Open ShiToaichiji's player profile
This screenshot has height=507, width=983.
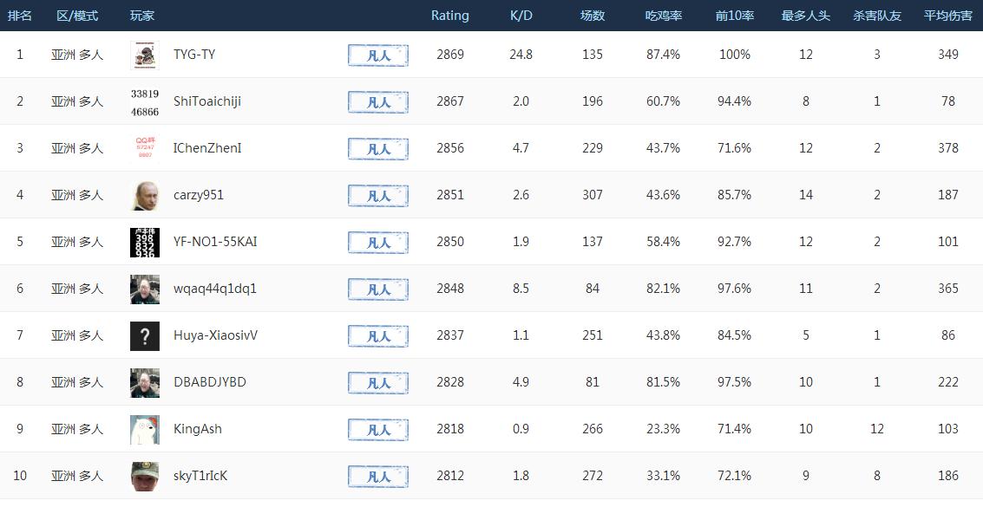point(207,101)
